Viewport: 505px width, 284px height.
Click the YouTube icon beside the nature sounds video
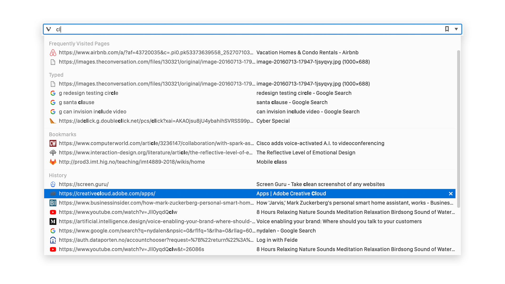pyautogui.click(x=53, y=212)
